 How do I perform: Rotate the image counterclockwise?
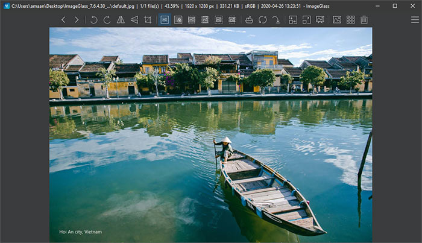(x=93, y=20)
